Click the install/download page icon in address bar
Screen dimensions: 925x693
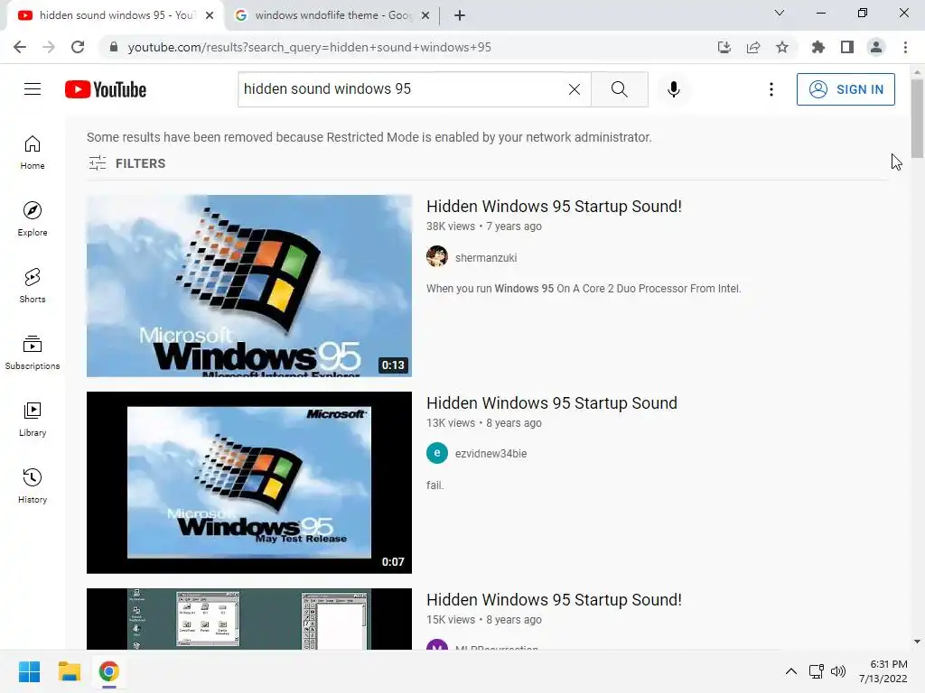[724, 47]
